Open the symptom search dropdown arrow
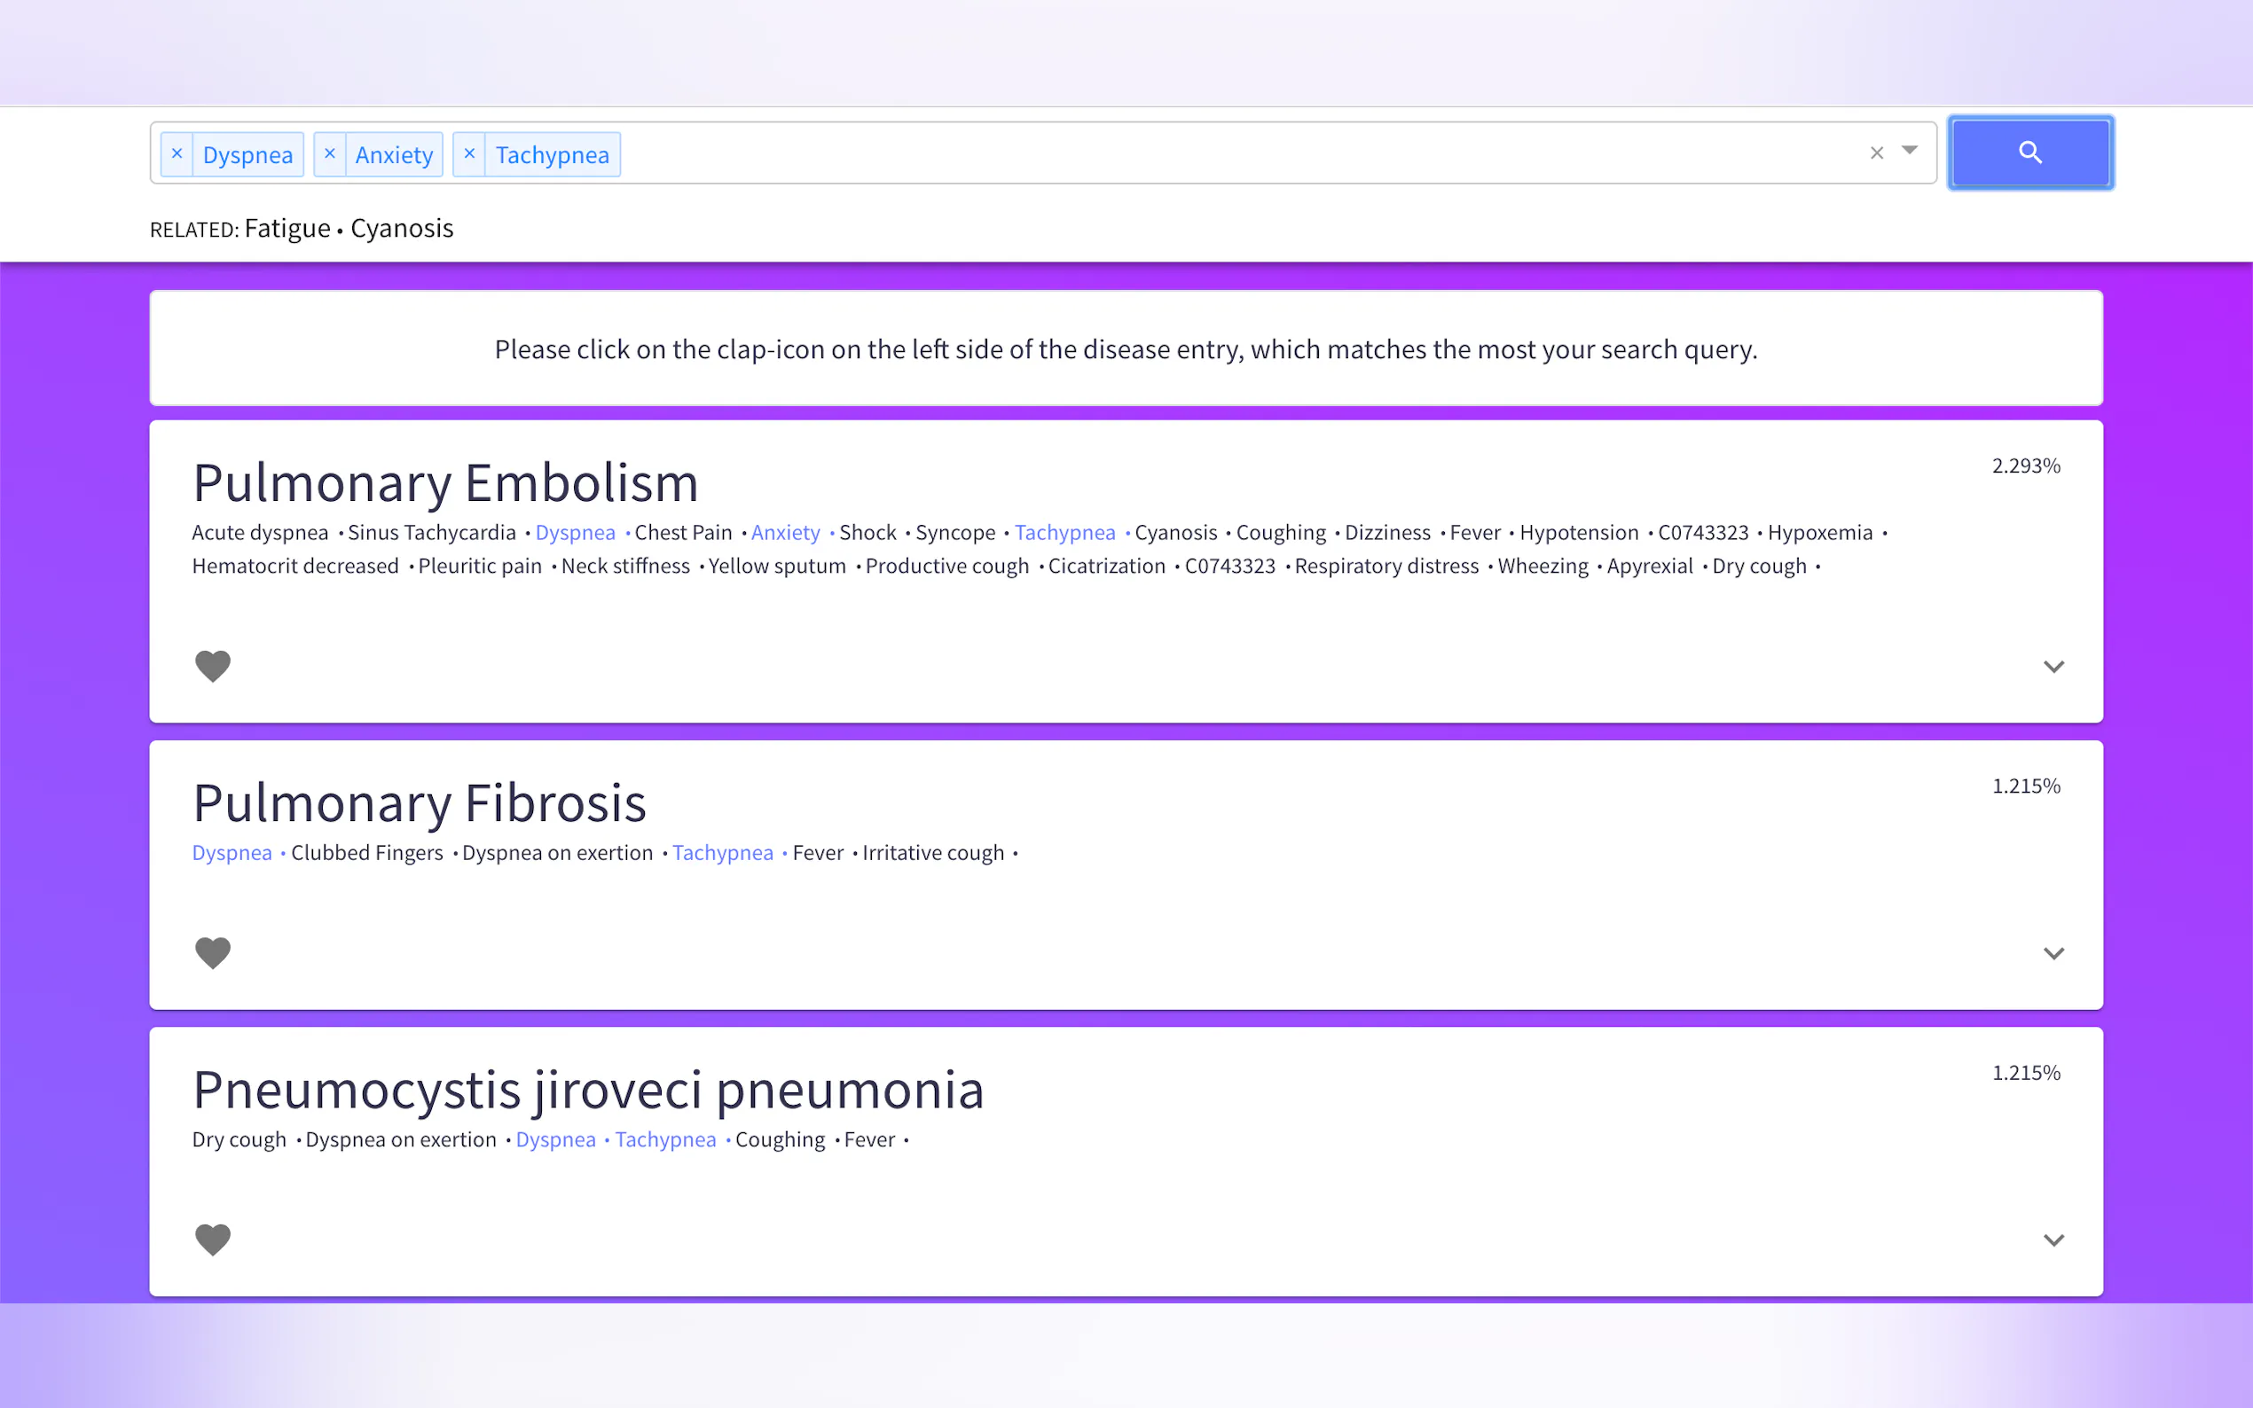The width and height of the screenshot is (2253, 1408). (1910, 151)
